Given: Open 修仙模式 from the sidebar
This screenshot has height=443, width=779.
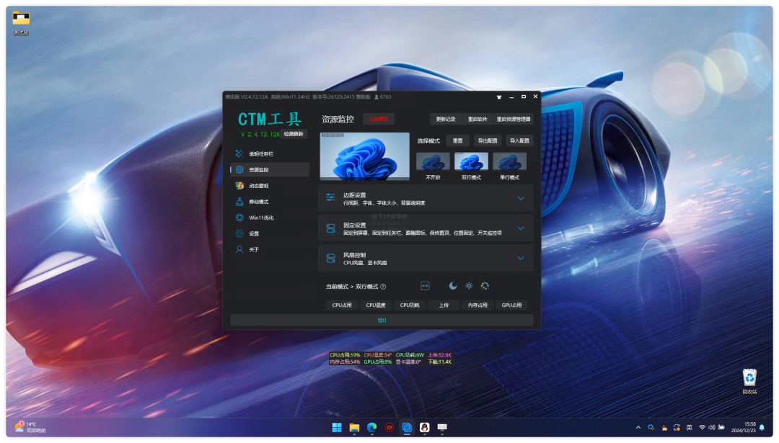Looking at the screenshot, I should coord(260,201).
